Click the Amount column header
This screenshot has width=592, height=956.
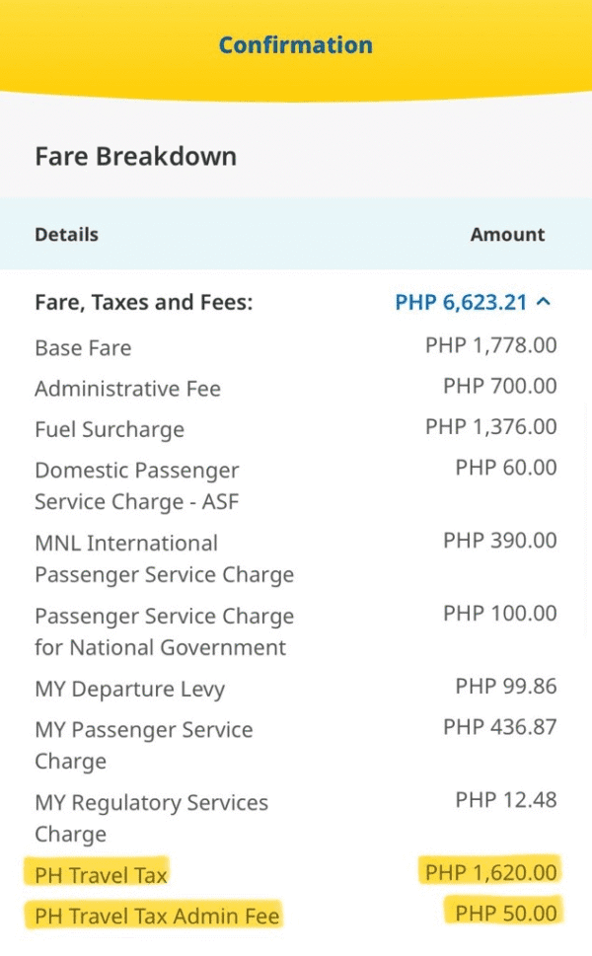(x=507, y=234)
